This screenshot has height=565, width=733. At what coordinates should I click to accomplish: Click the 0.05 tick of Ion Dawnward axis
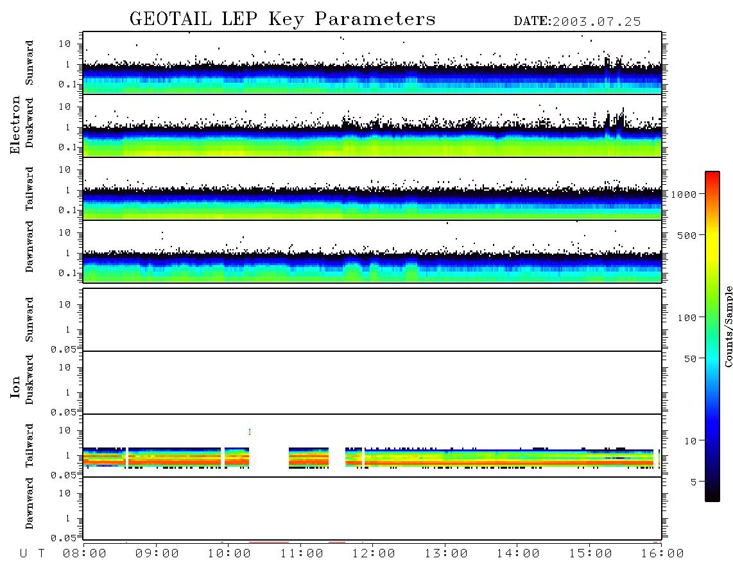(x=64, y=538)
